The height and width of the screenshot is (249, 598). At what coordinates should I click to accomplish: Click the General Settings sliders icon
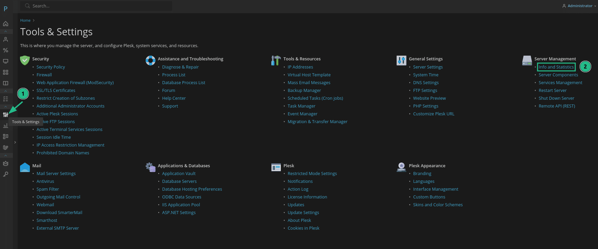[401, 60]
